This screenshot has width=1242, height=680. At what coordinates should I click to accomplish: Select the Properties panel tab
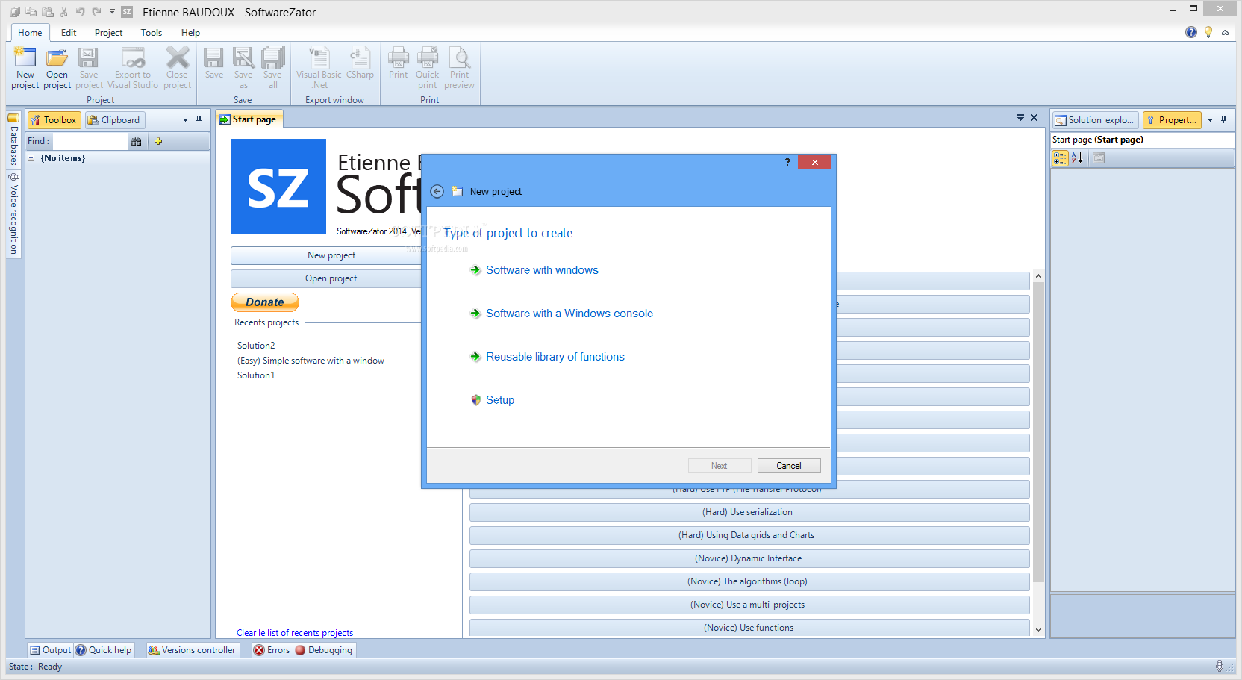tap(1172, 120)
